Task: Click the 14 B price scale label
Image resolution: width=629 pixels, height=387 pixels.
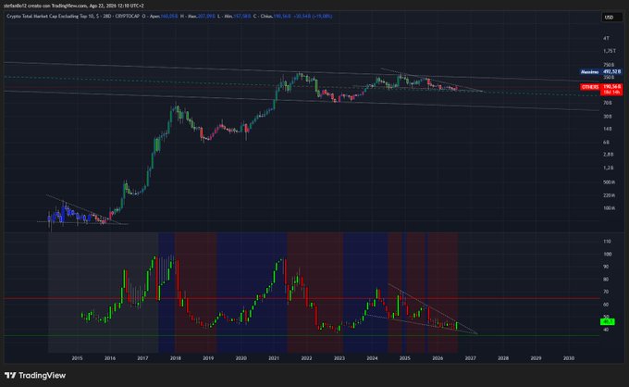Action: [x=608, y=130]
